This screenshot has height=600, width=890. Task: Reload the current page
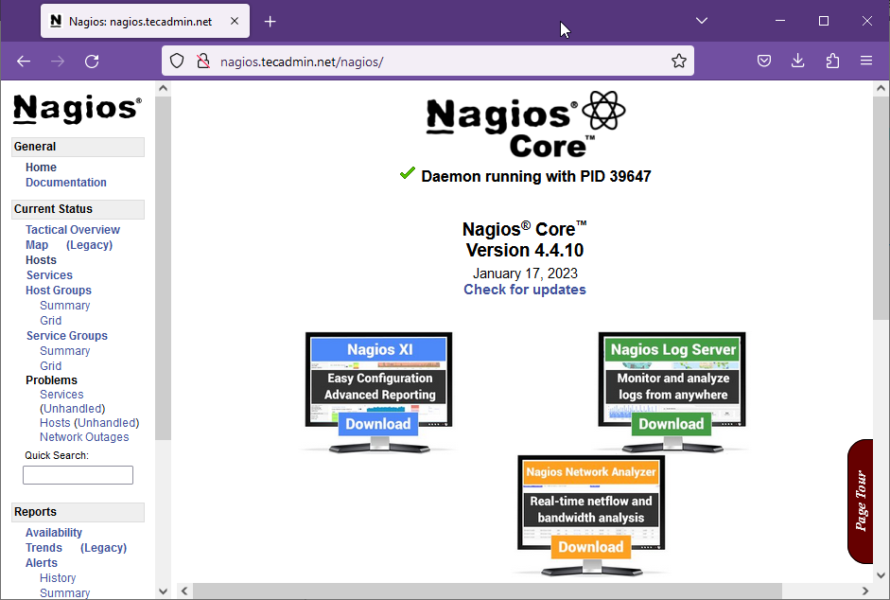point(92,62)
